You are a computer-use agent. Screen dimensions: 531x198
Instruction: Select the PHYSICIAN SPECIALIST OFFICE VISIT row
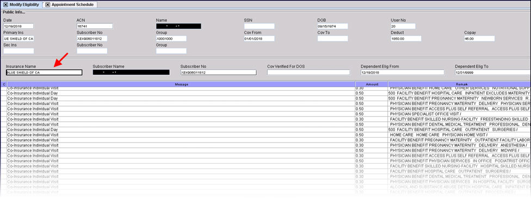pyautogui.click(x=265, y=114)
